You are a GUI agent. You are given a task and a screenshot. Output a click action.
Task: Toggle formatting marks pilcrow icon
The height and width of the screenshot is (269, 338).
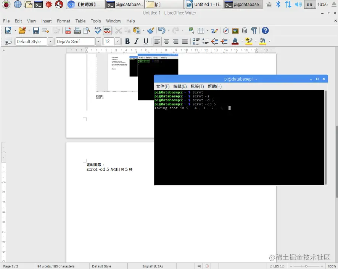coord(254,30)
